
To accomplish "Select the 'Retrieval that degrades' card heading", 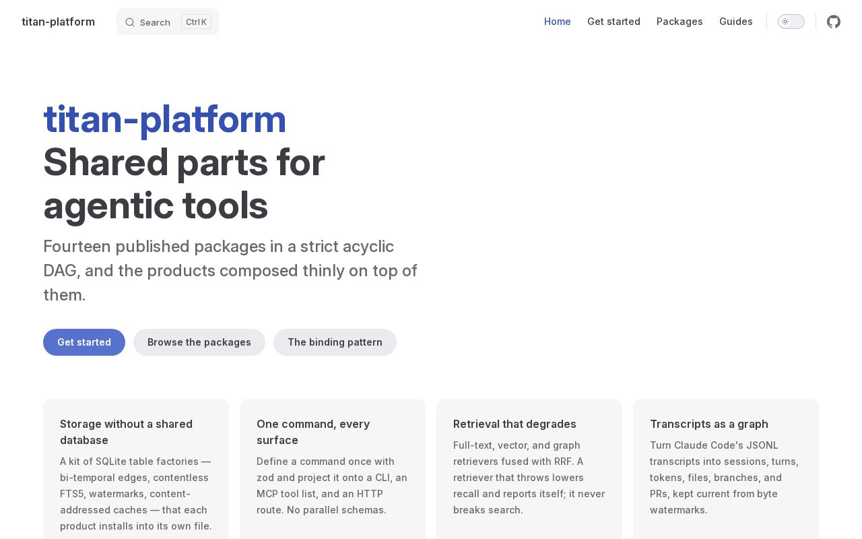I will (x=515, y=424).
